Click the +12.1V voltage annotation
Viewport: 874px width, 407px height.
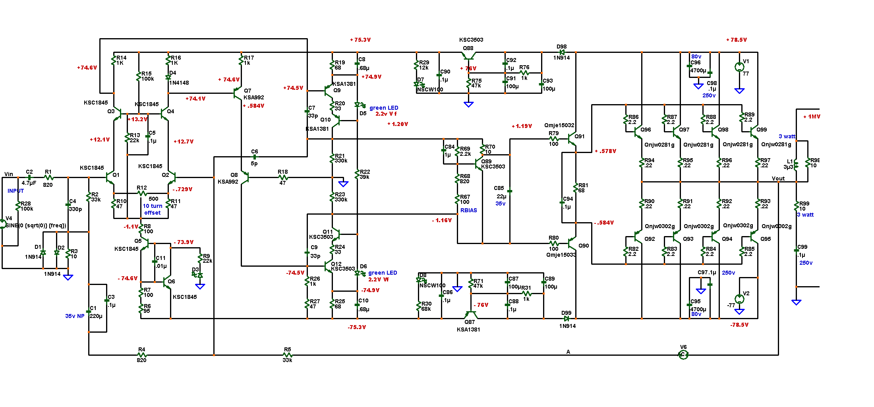[100, 140]
